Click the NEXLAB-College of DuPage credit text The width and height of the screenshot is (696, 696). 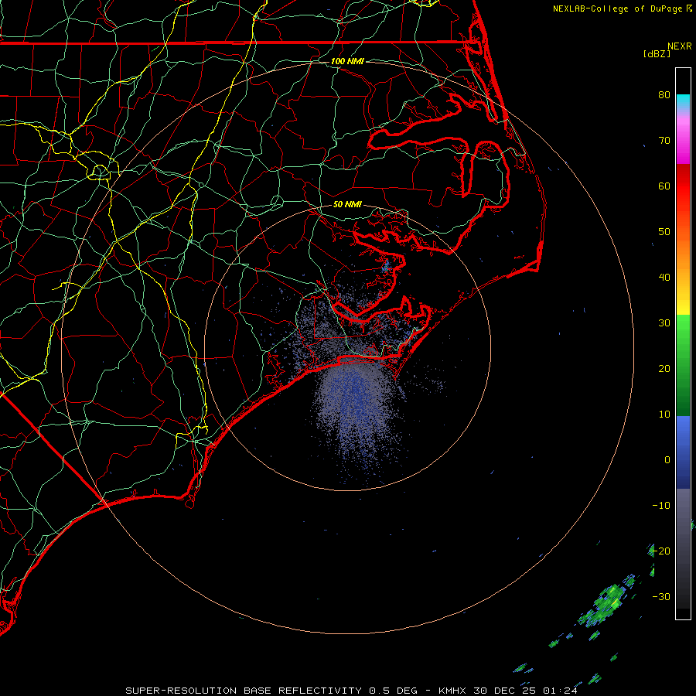pyautogui.click(x=617, y=9)
